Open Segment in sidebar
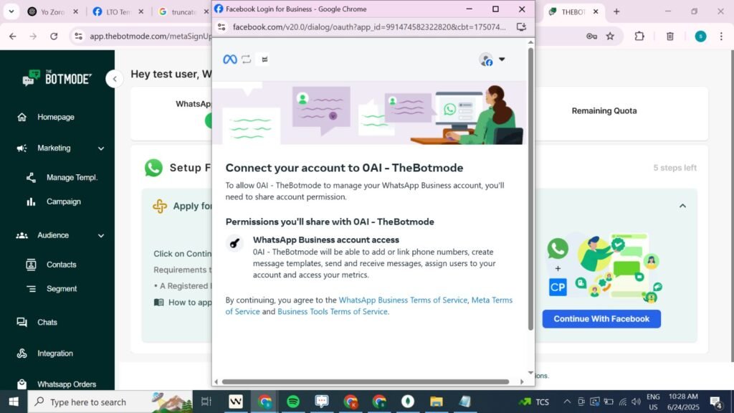Screen dimensions: 734x413 click(62, 289)
